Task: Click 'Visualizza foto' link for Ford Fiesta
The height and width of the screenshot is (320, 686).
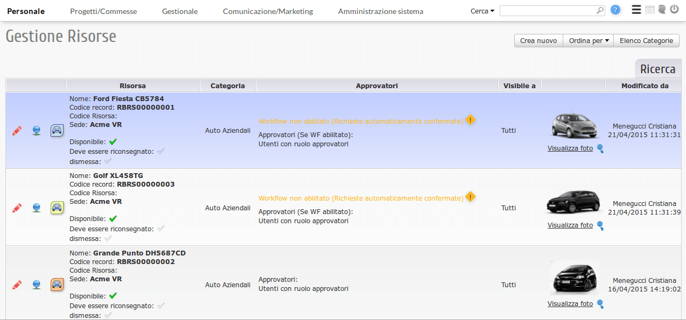Action: (570, 148)
